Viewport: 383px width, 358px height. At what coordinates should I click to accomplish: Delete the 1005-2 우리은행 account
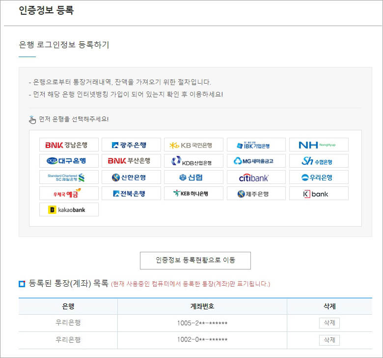(x=329, y=323)
